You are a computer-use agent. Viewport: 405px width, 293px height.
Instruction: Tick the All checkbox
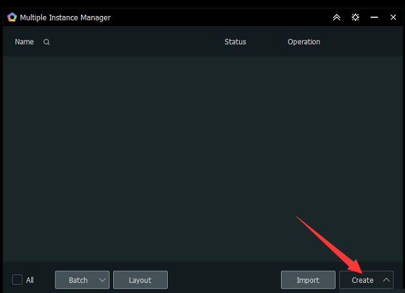[17, 280]
